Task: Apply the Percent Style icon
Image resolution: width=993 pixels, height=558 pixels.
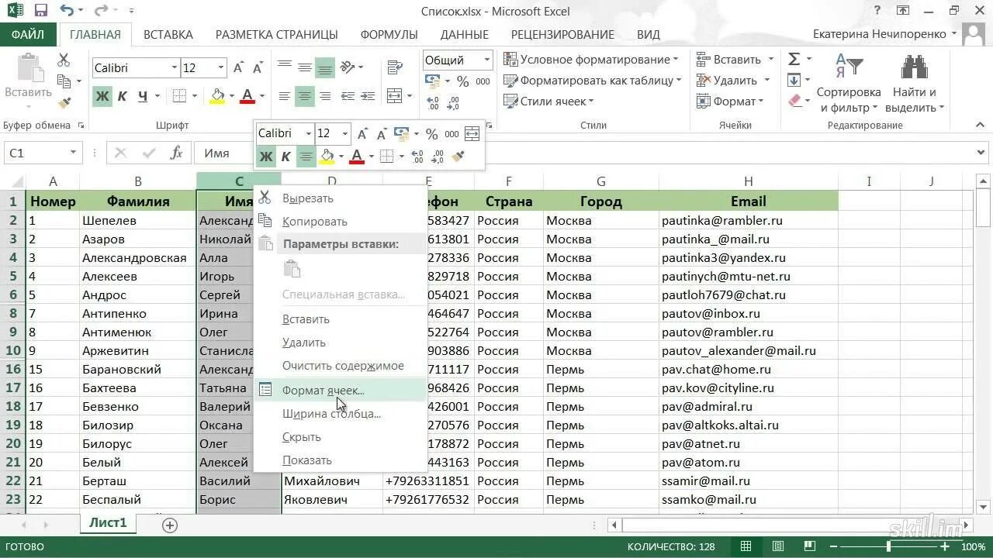Action: pyautogui.click(x=462, y=80)
